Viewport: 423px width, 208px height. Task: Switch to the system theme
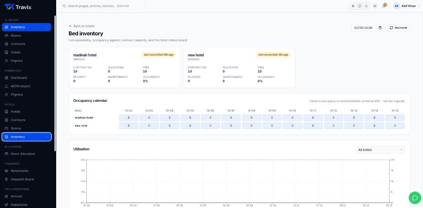pyautogui.click(x=360, y=6)
